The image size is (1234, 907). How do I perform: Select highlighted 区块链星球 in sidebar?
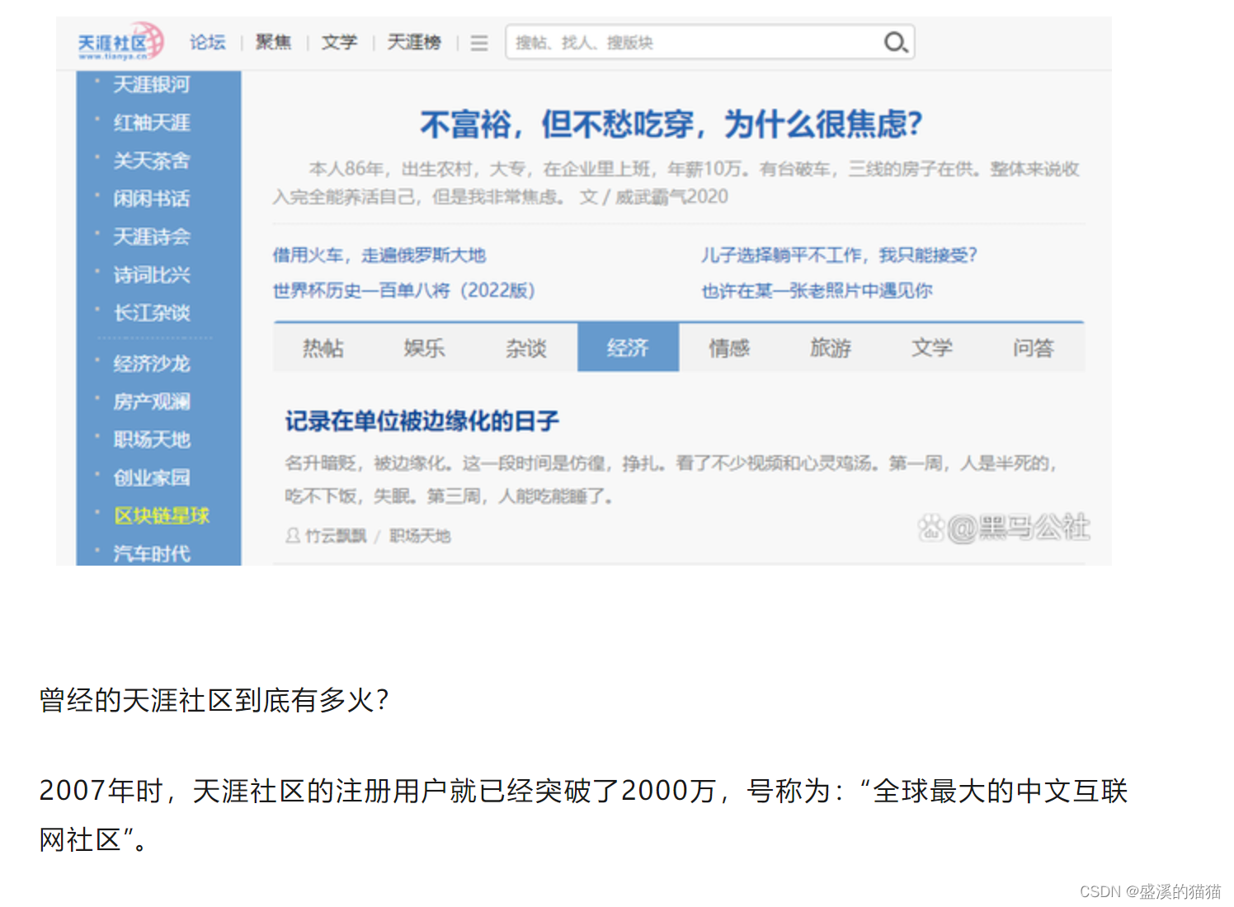(x=162, y=515)
